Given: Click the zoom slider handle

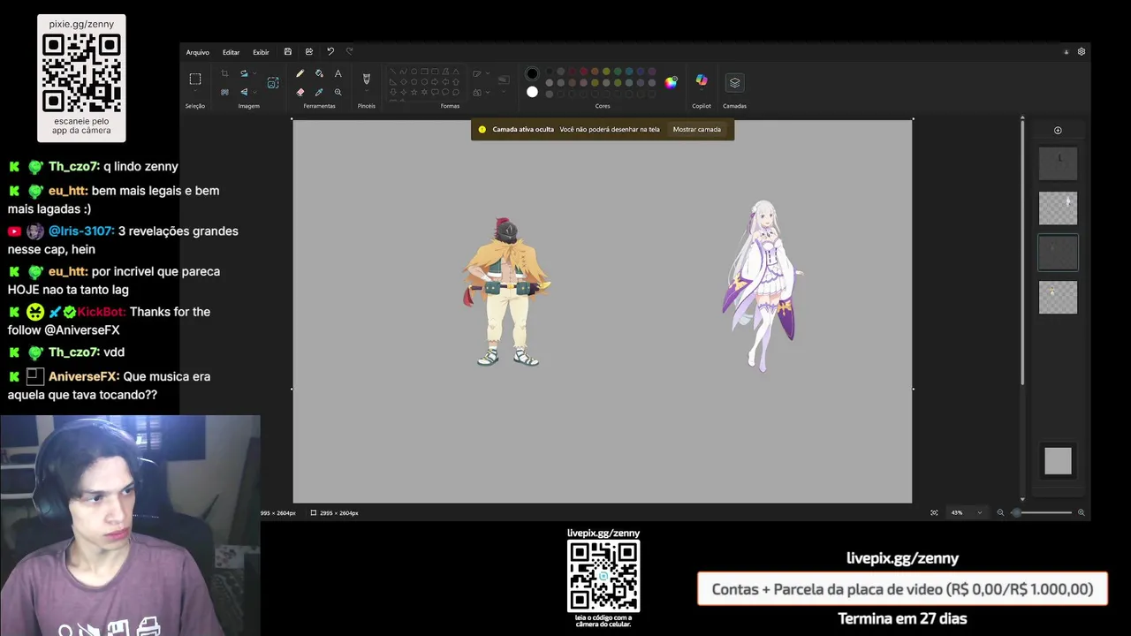Looking at the screenshot, I should pos(1016,512).
